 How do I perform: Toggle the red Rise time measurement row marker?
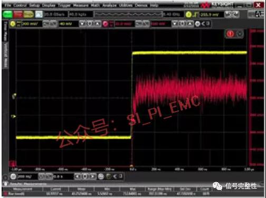tap(5, 194)
